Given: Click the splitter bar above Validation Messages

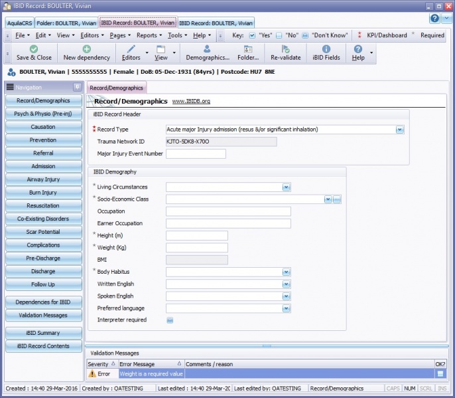Looking at the screenshot, I should tap(267, 346).
